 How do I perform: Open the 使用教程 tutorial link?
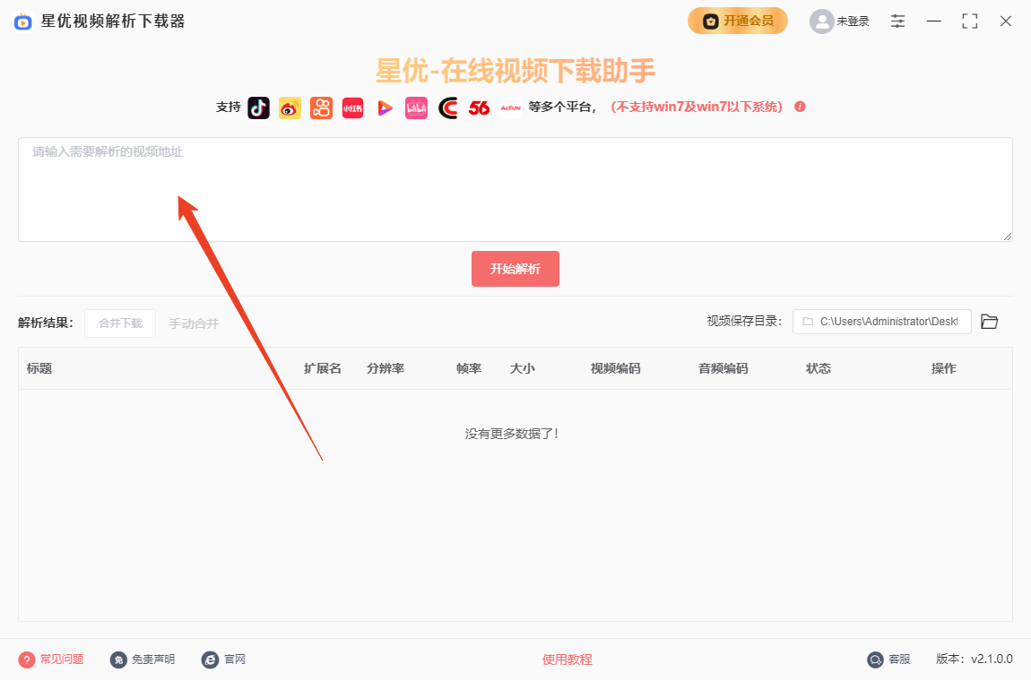tap(567, 659)
